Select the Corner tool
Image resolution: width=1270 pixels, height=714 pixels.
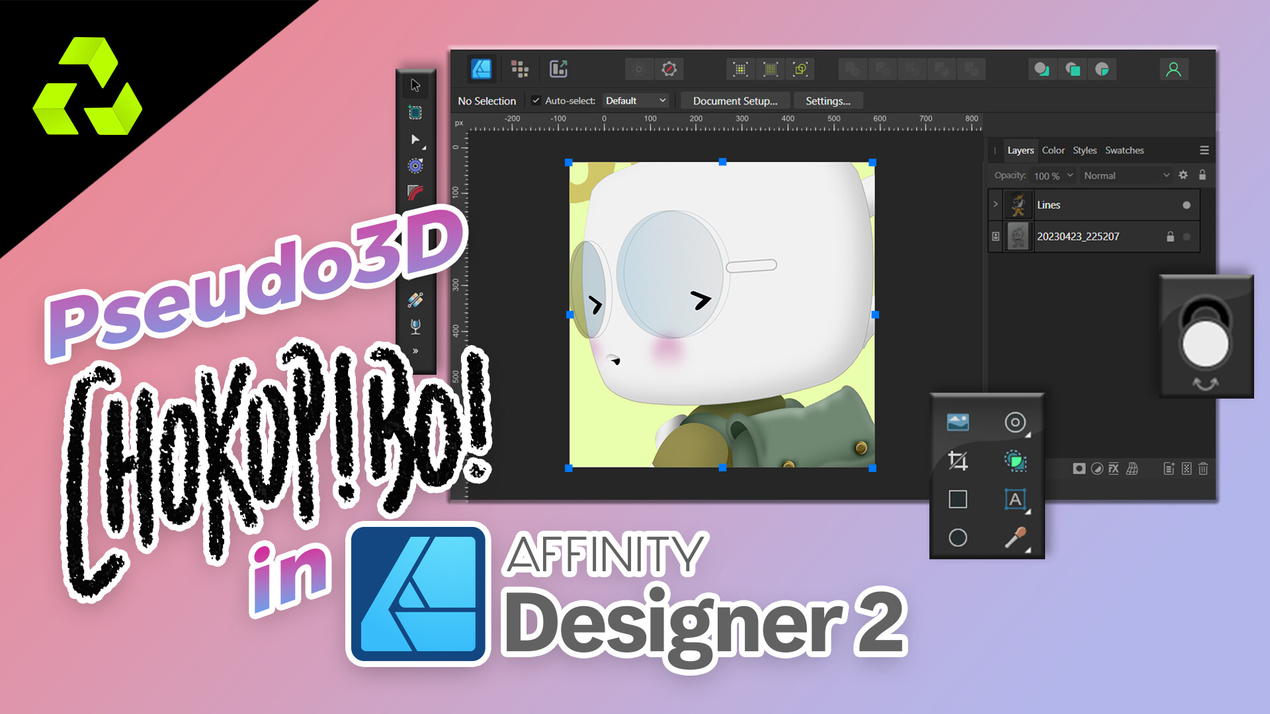click(x=415, y=192)
